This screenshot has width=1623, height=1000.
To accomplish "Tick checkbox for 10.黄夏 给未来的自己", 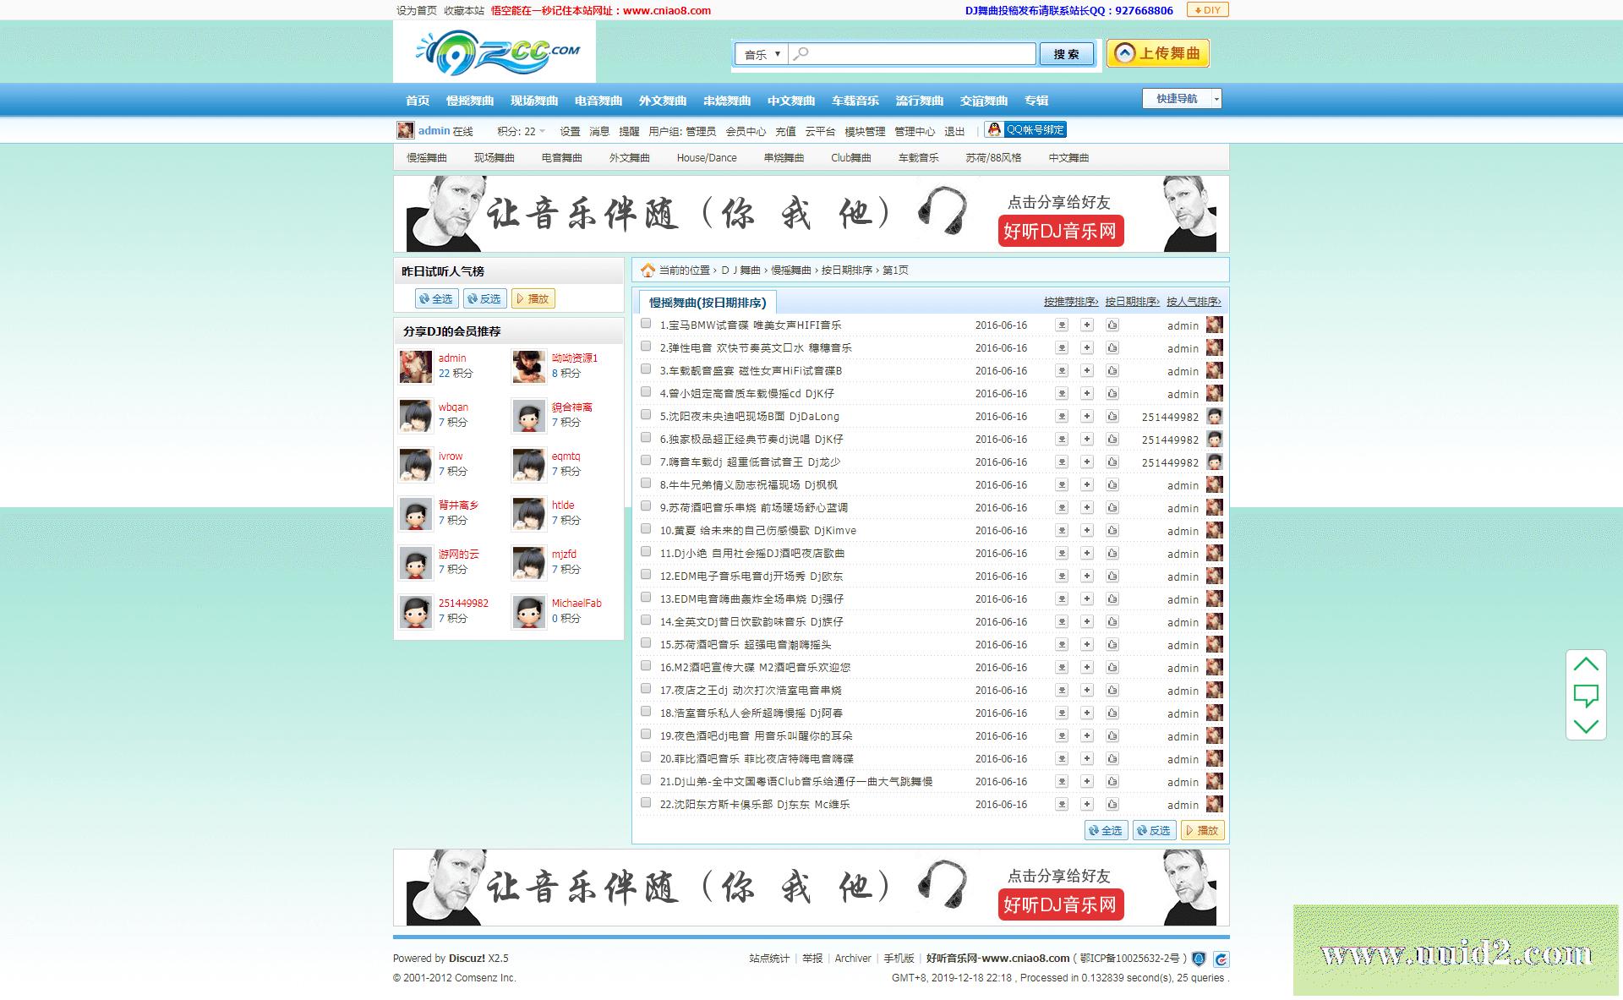I will click(646, 529).
